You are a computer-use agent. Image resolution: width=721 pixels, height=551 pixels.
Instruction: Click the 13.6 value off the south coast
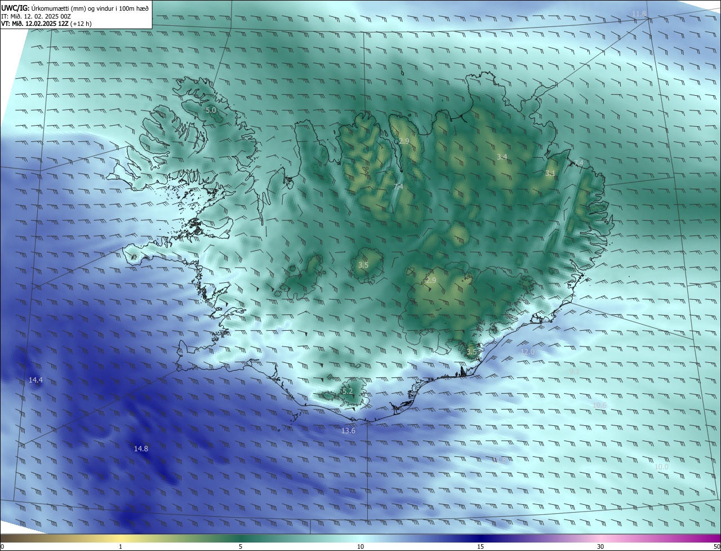(349, 431)
